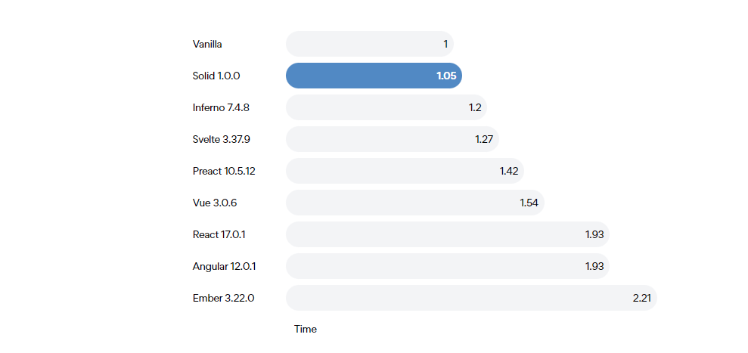Select the highlighted Solid 1.0.0 blue bar
Viewport: 748px width, 353px height.
coord(374,76)
